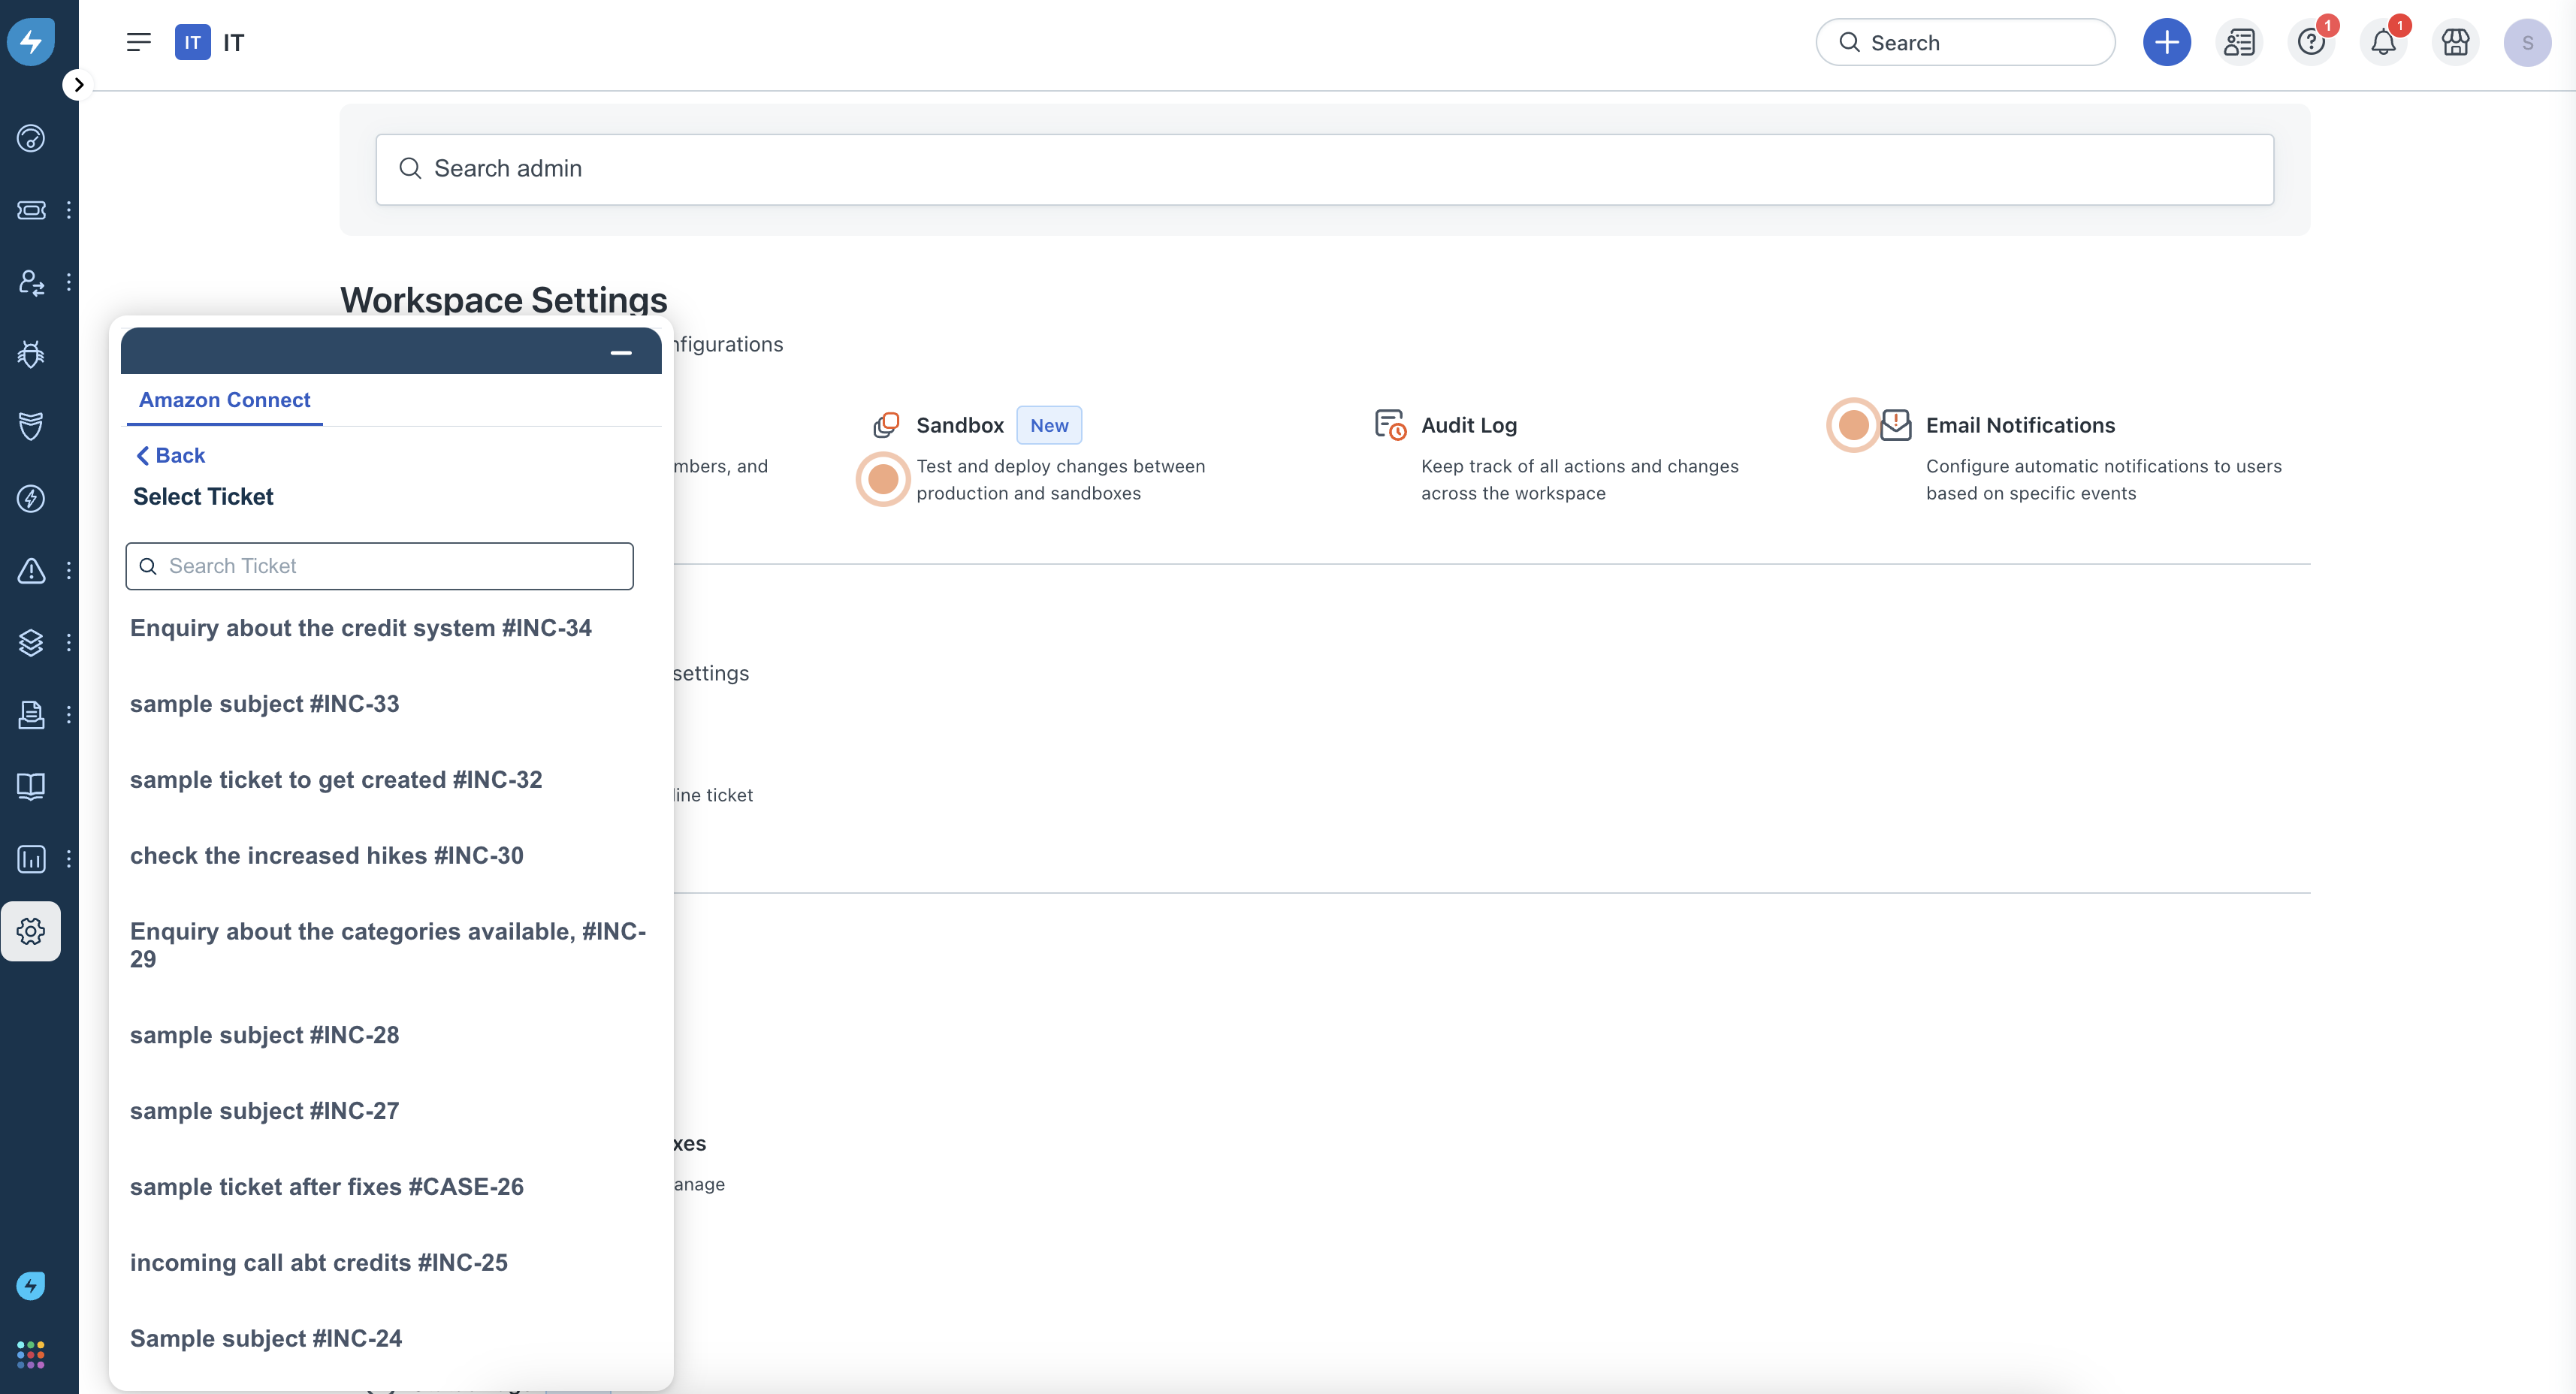Open the marketplace store icon
Screen dimensions: 2576x1394
coord(2455,43)
